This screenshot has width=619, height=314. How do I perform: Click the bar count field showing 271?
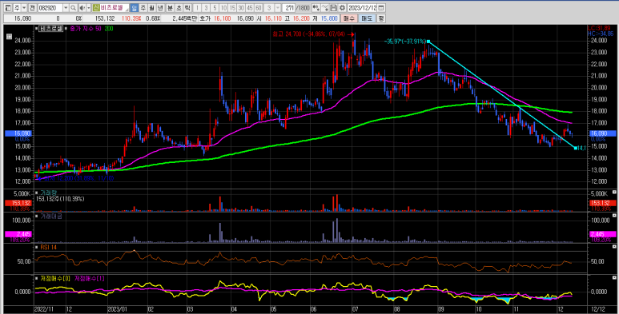coord(288,8)
